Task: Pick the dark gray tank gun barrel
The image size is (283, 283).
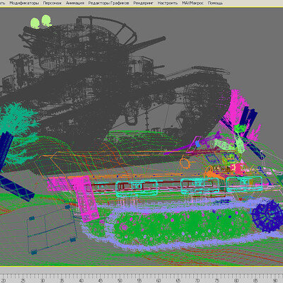Action: point(146,45)
